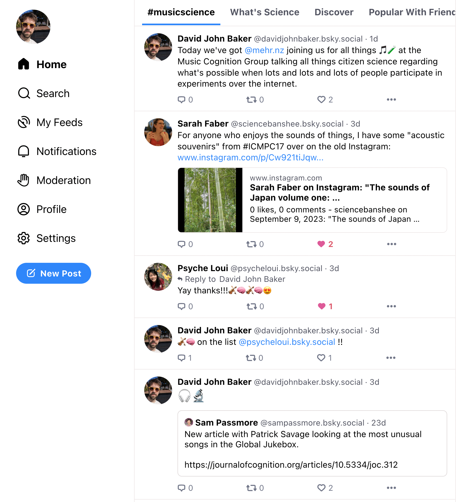
Task: Unlike Sarah Faber's Instagram post
Action: click(x=325, y=244)
